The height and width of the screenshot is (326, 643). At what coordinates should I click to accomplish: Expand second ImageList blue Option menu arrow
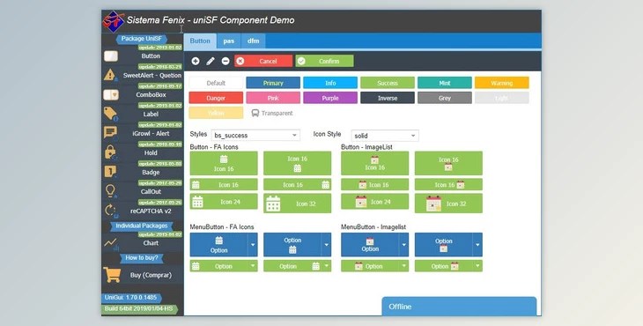click(x=477, y=245)
